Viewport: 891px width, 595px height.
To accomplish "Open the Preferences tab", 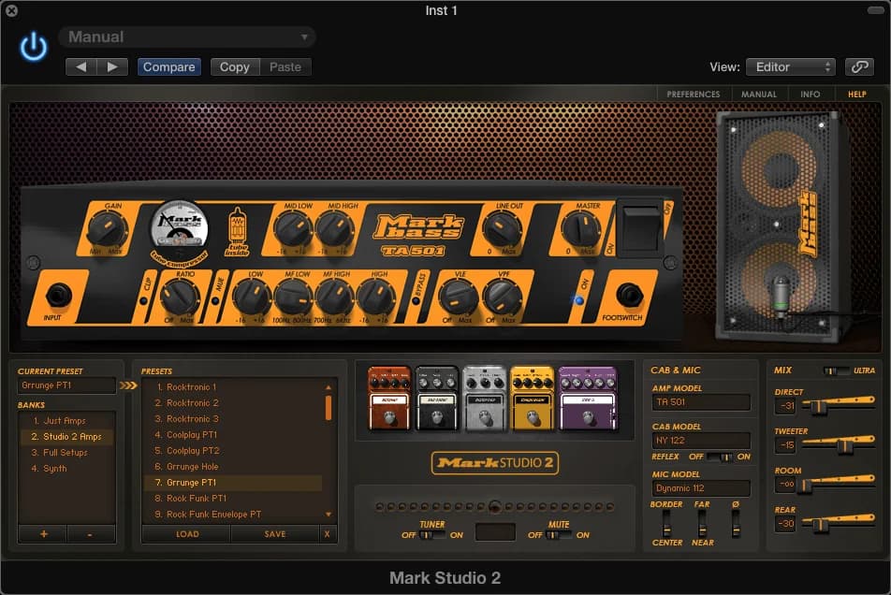I will (x=693, y=94).
